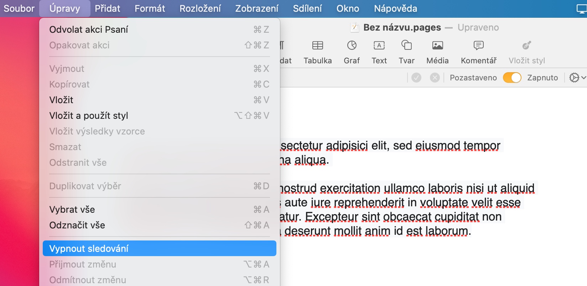587x286 pixels.
Task: Click the Zapnuto label
Action: coord(542,78)
